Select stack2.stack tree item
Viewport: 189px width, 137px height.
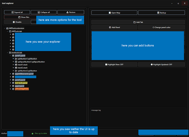point(23,68)
